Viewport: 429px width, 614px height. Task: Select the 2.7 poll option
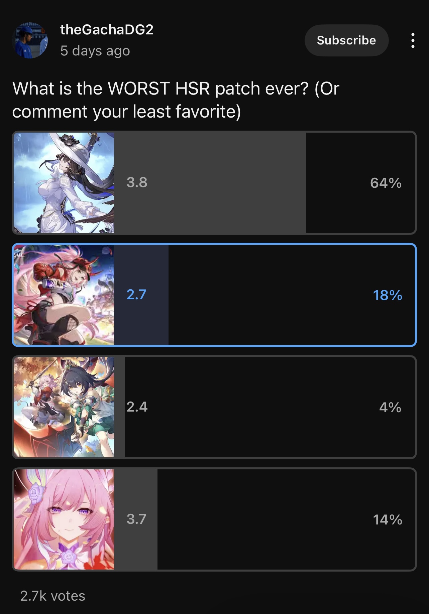coord(214,295)
